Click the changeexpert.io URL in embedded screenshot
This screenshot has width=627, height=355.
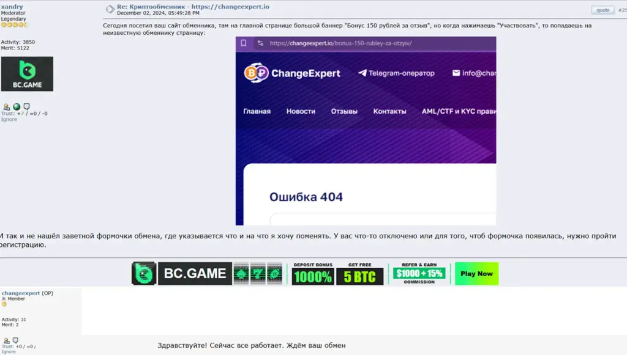pos(340,43)
